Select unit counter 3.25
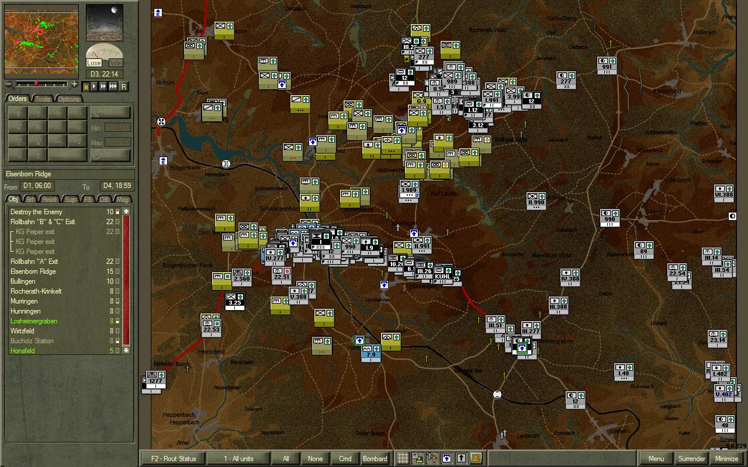The width and height of the screenshot is (748, 467). (235, 301)
